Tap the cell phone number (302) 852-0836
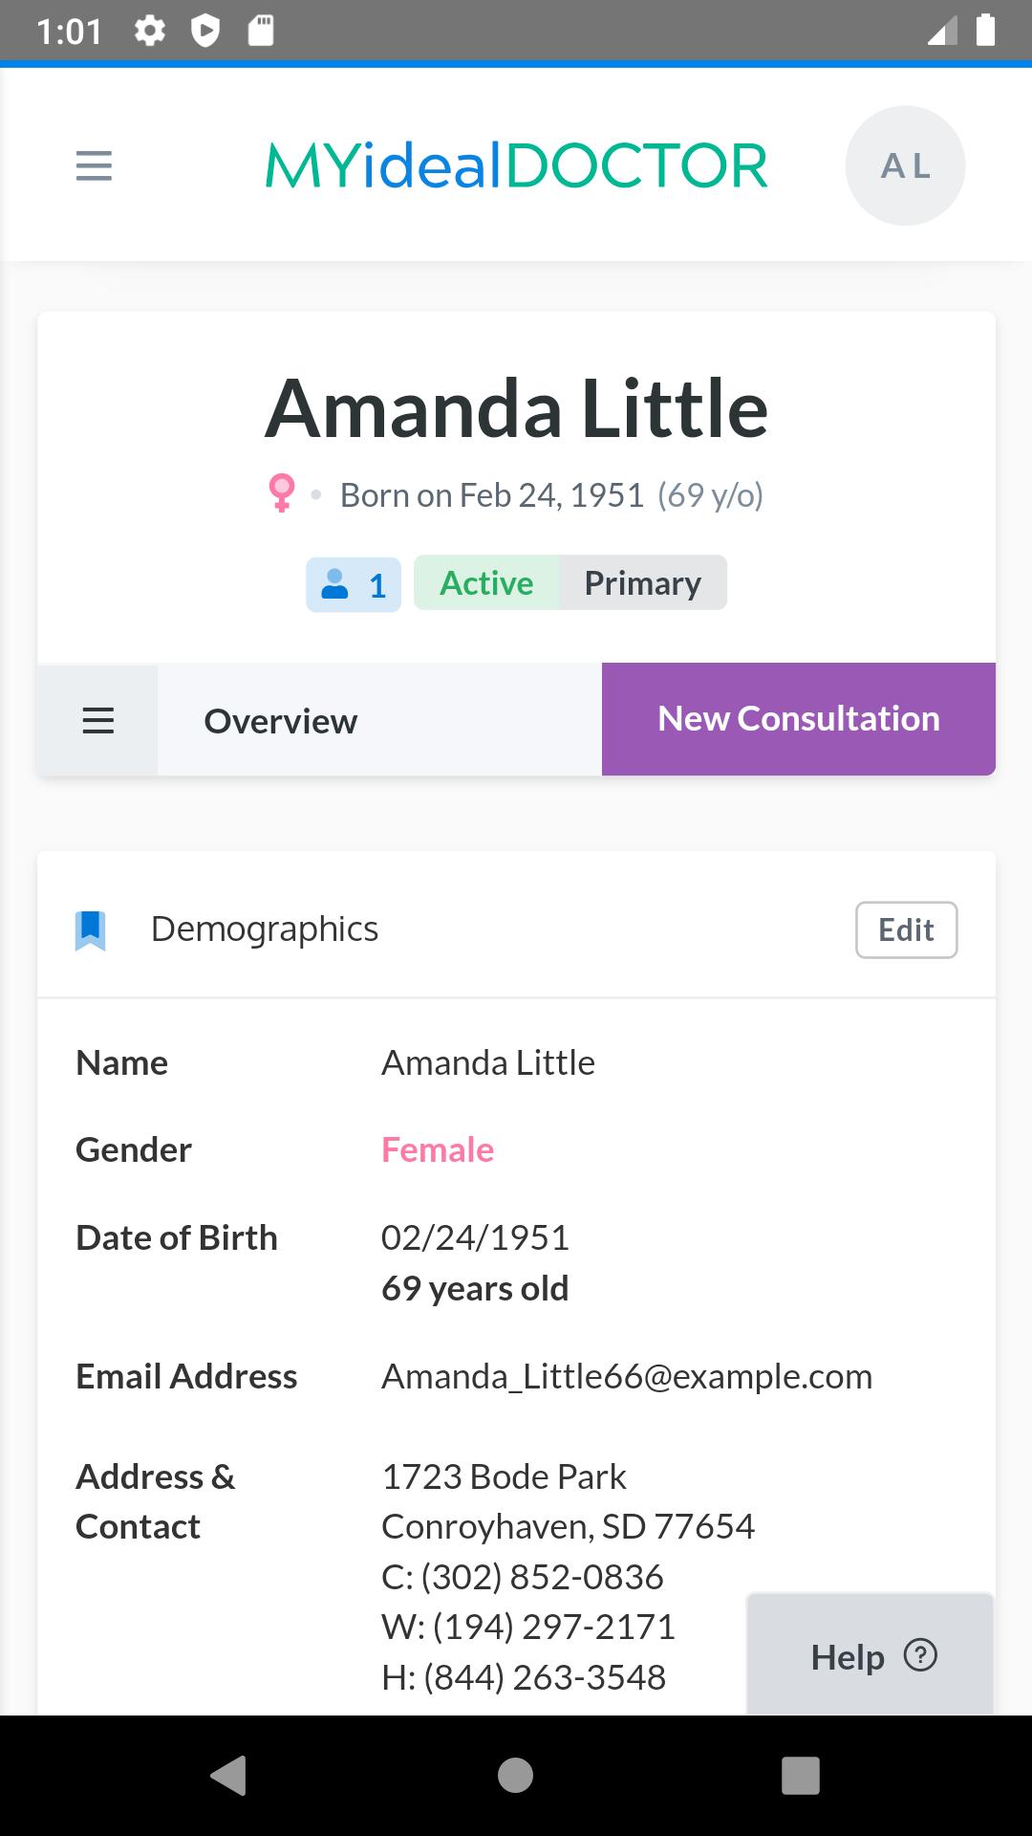The height and width of the screenshot is (1836, 1032). tap(542, 1577)
